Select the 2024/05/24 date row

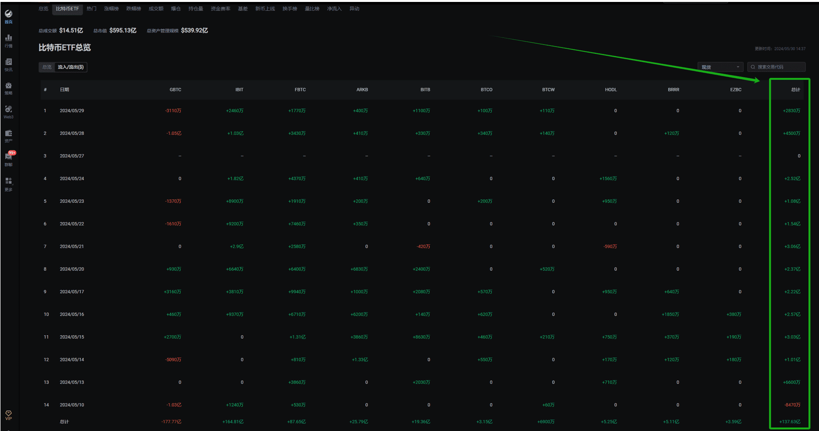click(x=72, y=178)
